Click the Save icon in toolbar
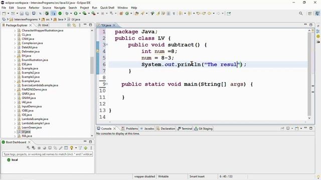321x180 pixels. 22,13
